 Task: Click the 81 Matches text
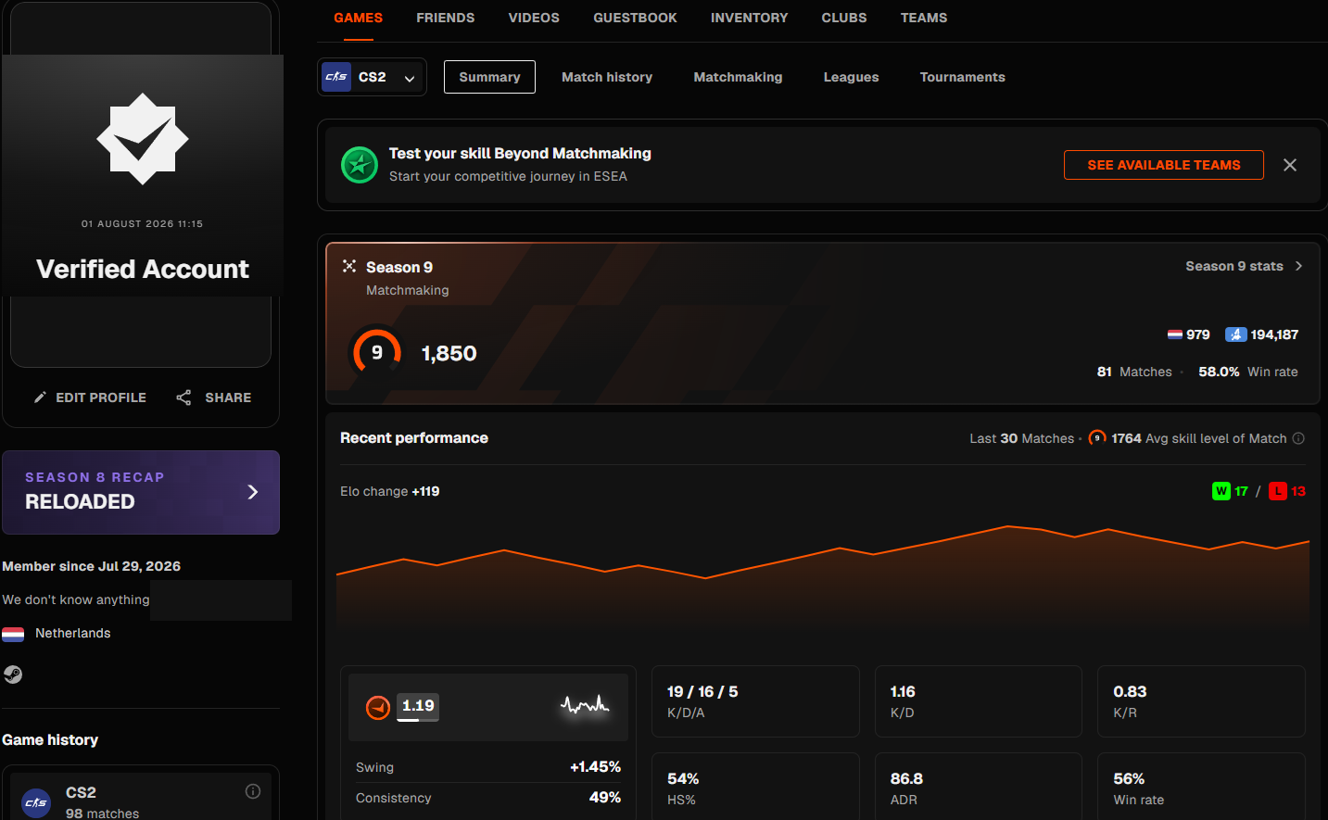click(x=1134, y=372)
